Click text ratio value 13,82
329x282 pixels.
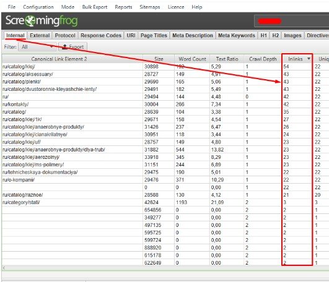[x=217, y=150]
